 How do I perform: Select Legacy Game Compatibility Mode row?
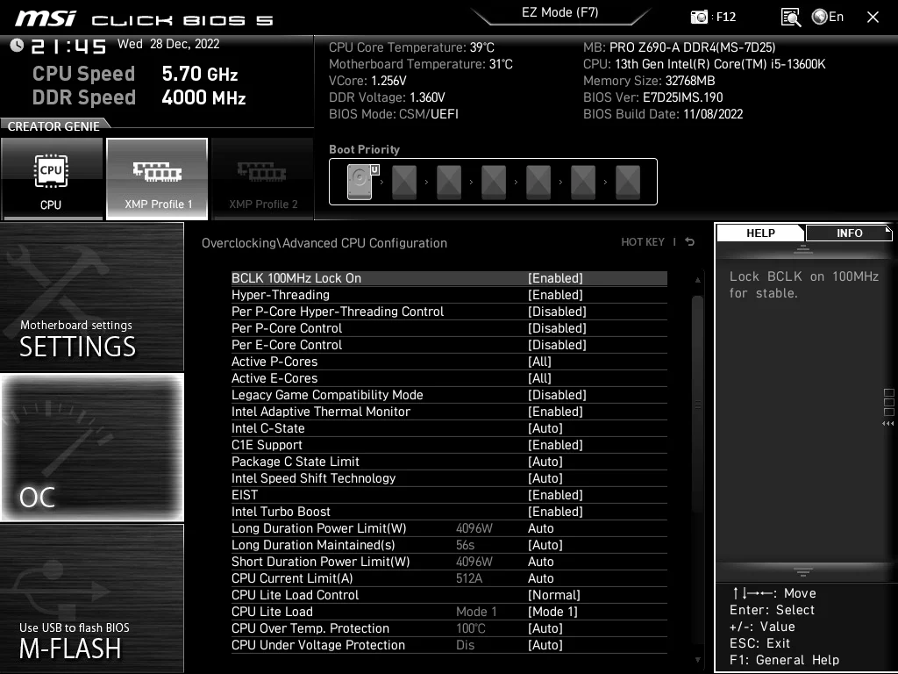coord(449,395)
